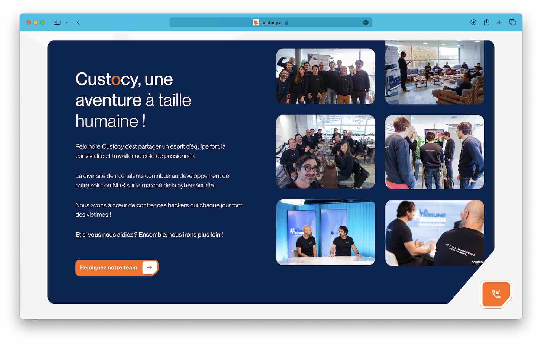Click the arrow on the team button
This screenshot has height=345, width=542.
pyautogui.click(x=150, y=267)
